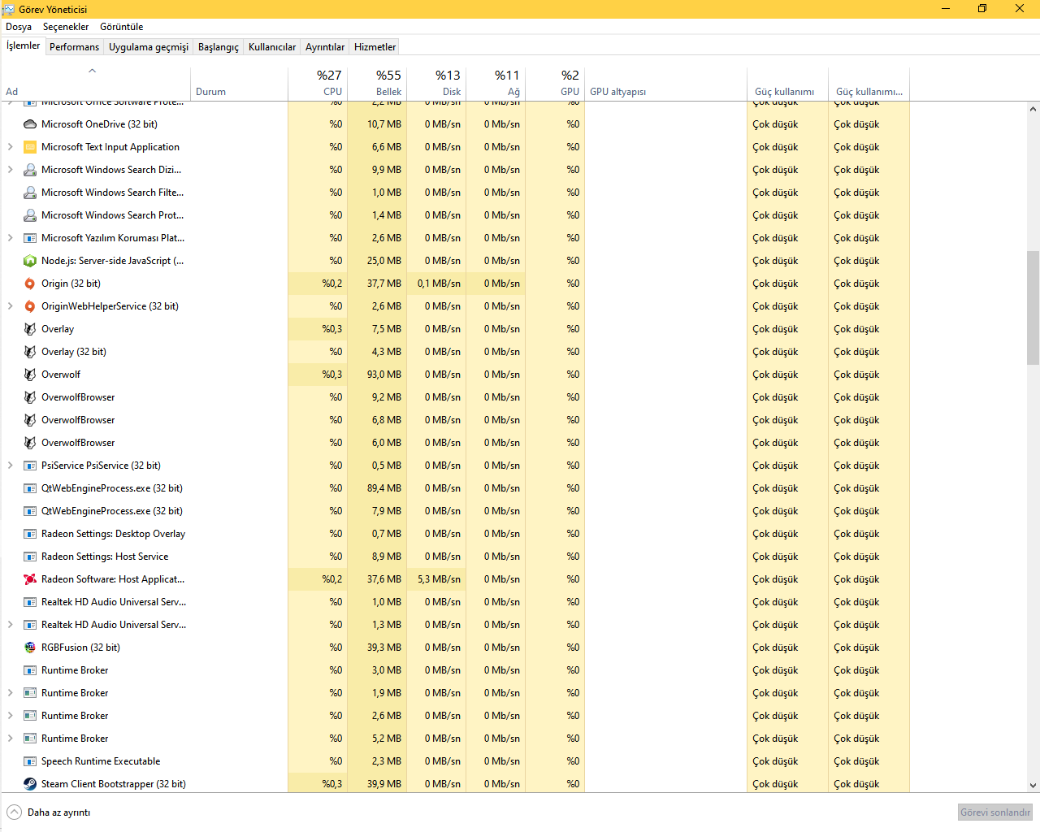Image resolution: width=1040 pixels, height=832 pixels.
Task: Open the Dosya menu
Action: click(x=19, y=27)
